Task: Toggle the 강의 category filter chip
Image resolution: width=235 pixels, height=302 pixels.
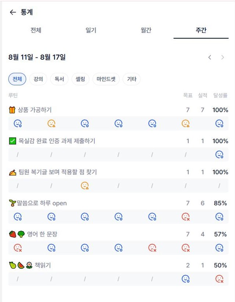Action: (38, 79)
